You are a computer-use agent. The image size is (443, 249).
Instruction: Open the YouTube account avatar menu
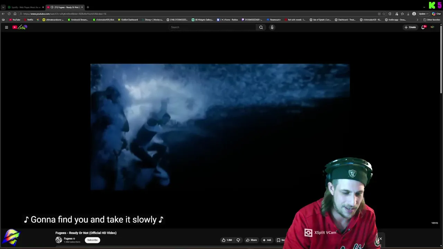click(432, 27)
